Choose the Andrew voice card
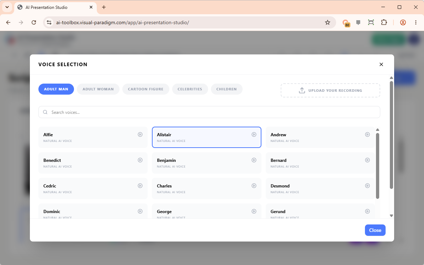 [x=320, y=137]
